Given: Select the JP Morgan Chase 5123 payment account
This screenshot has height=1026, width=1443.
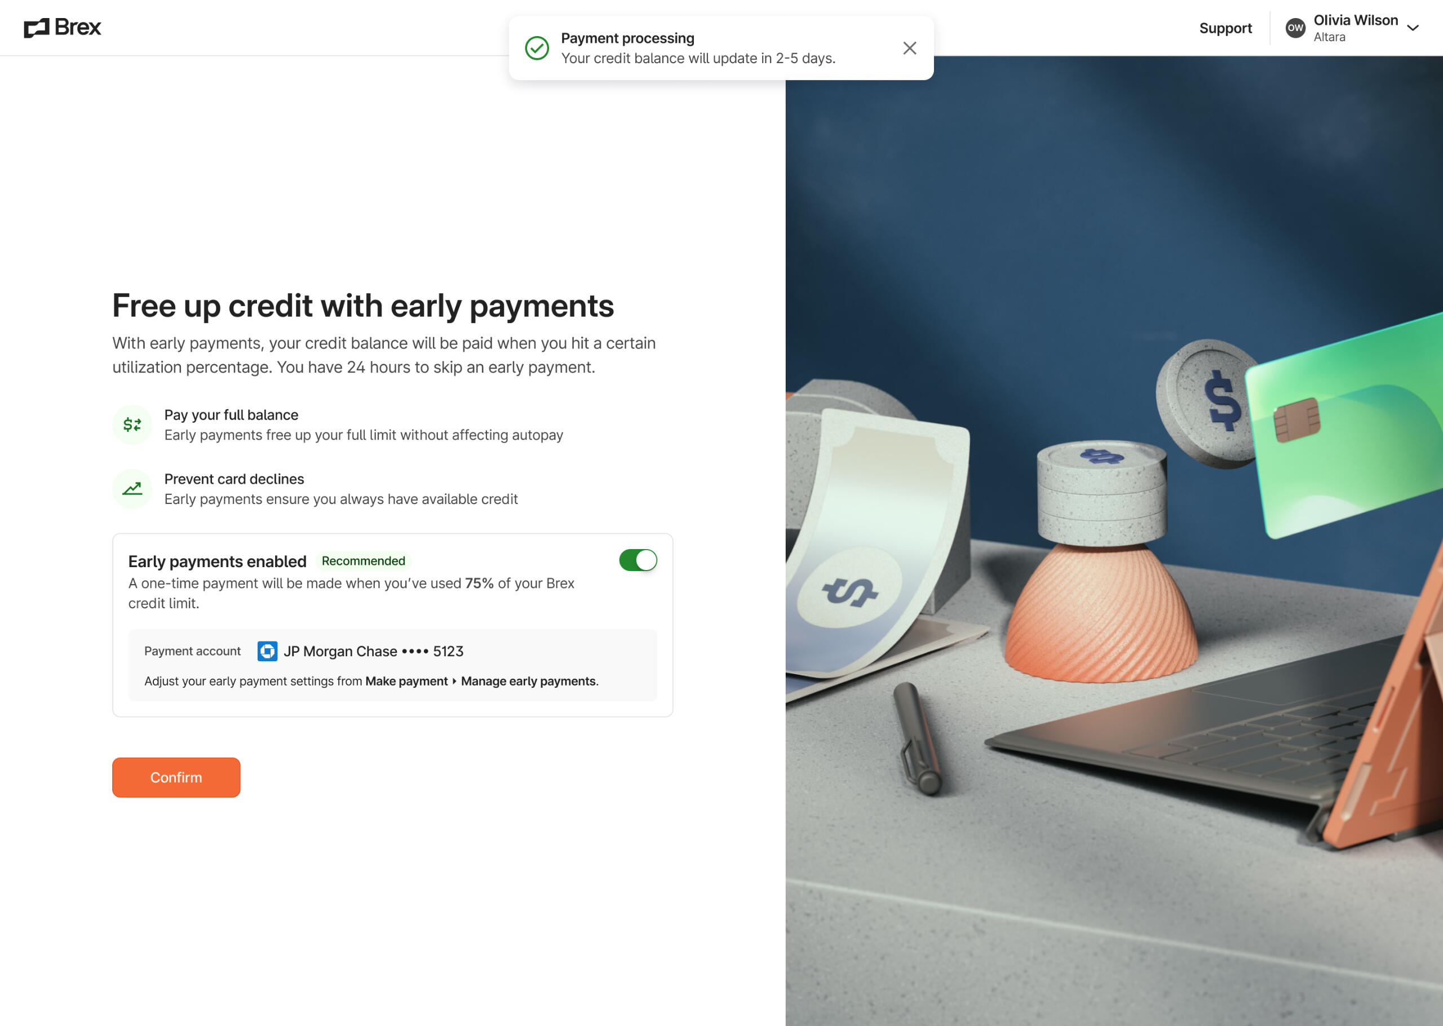Looking at the screenshot, I should click(360, 651).
